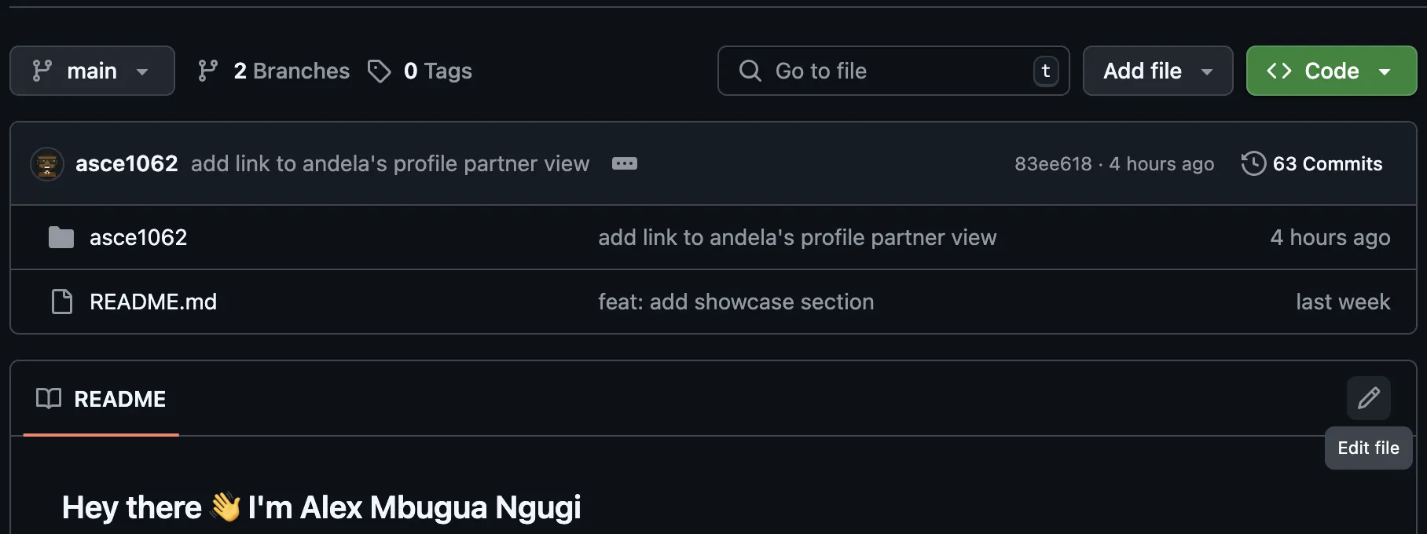Click the asce1062 folder icon

(x=61, y=237)
